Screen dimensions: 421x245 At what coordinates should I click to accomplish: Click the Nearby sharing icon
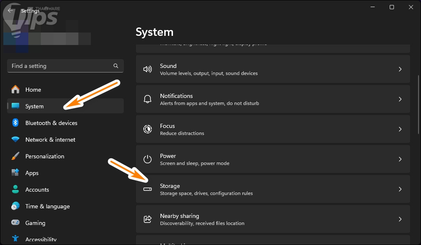point(148,219)
